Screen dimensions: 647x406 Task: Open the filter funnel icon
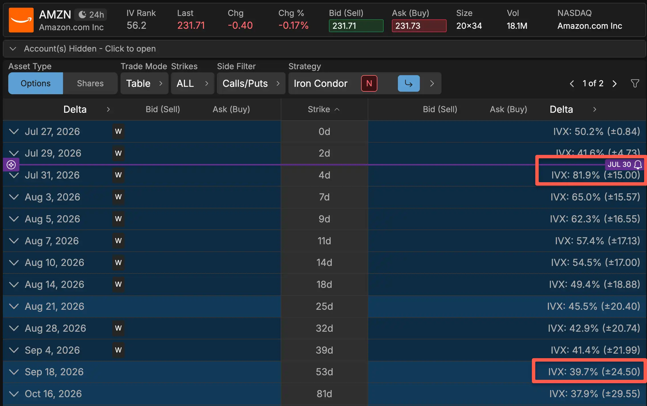click(635, 83)
